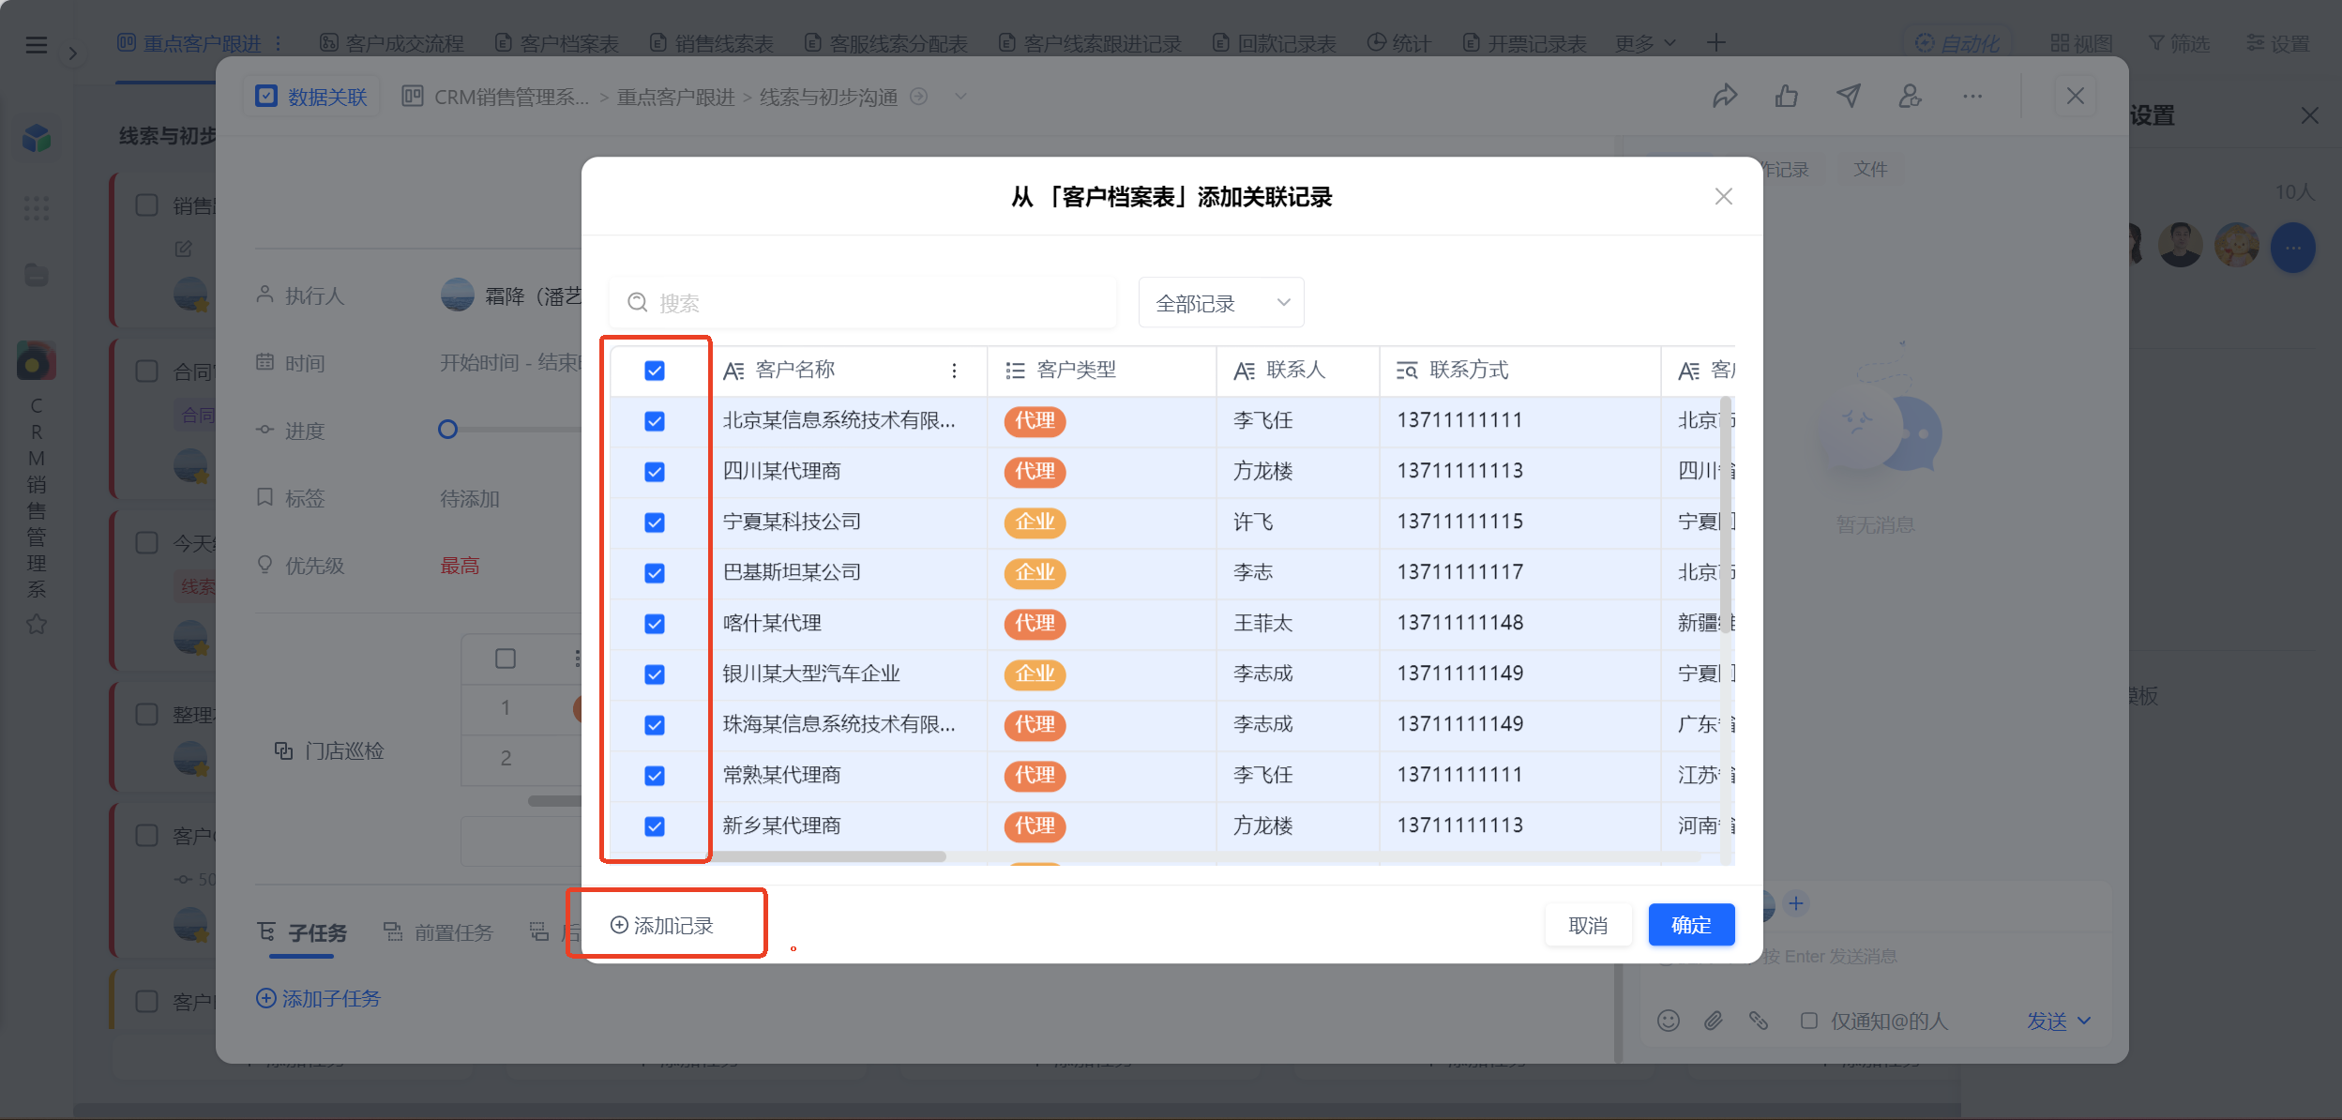Open the 全部记录 dropdown filter
This screenshot has height=1120, width=2342.
(x=1220, y=302)
